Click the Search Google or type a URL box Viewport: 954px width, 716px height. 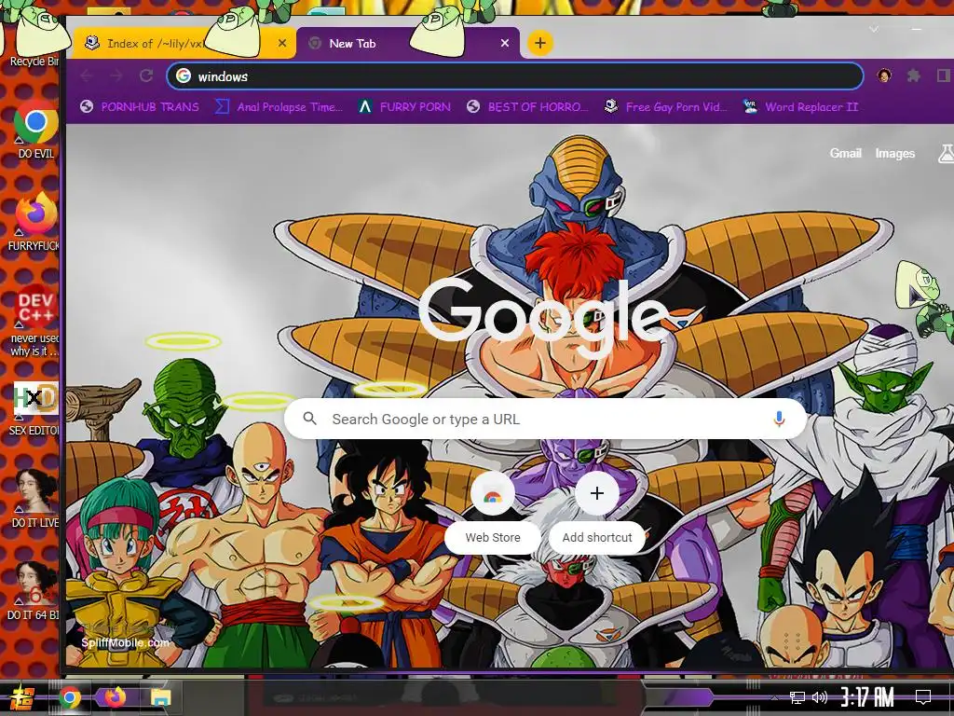545,419
